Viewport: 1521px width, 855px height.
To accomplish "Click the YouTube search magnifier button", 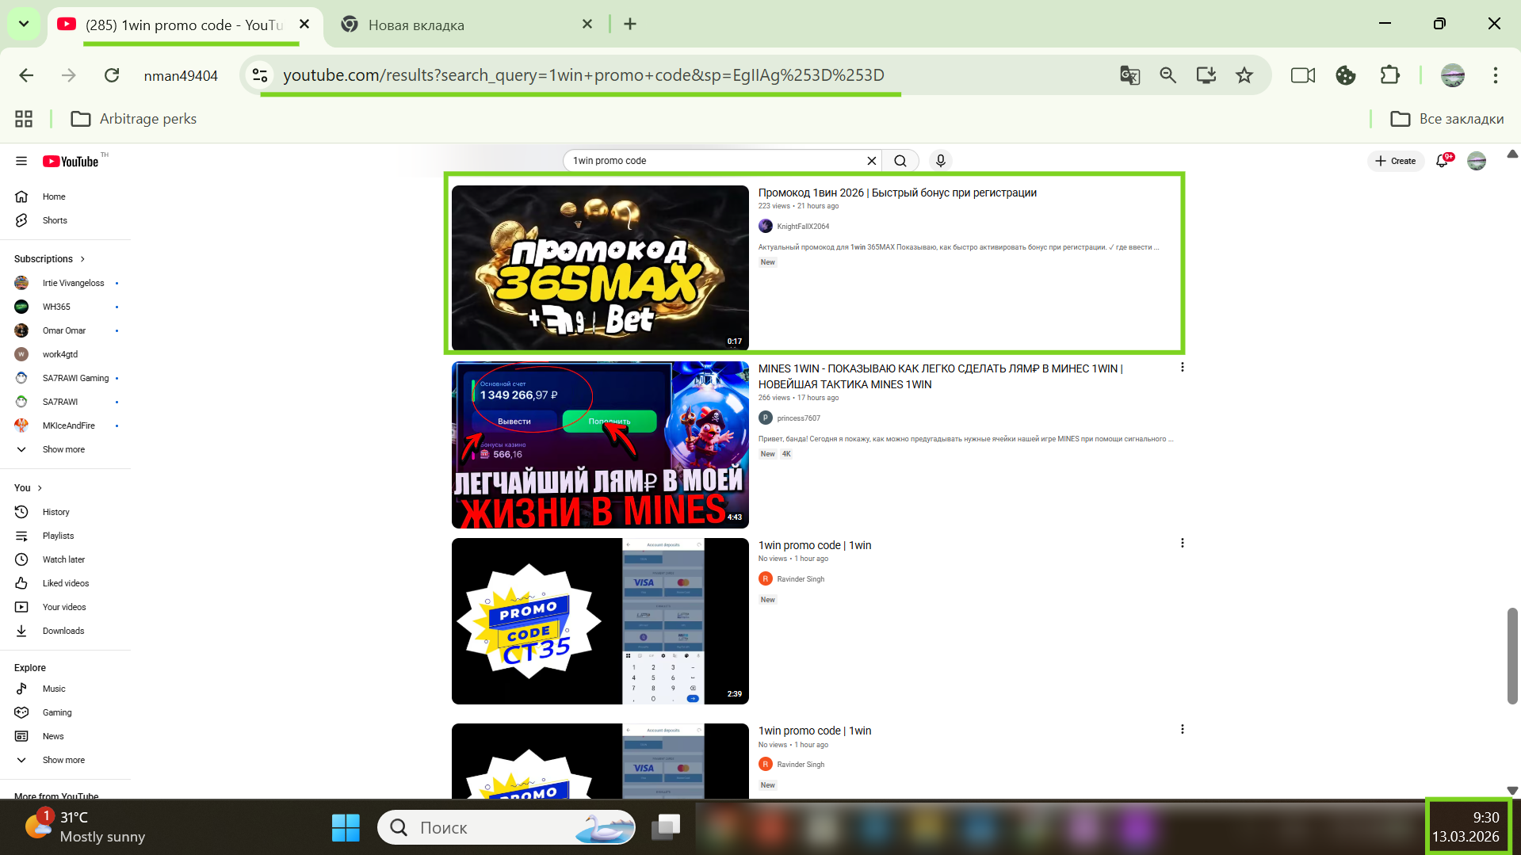I will pyautogui.click(x=900, y=161).
